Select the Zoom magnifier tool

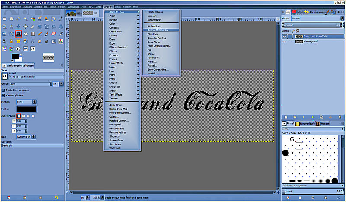click(4, 26)
